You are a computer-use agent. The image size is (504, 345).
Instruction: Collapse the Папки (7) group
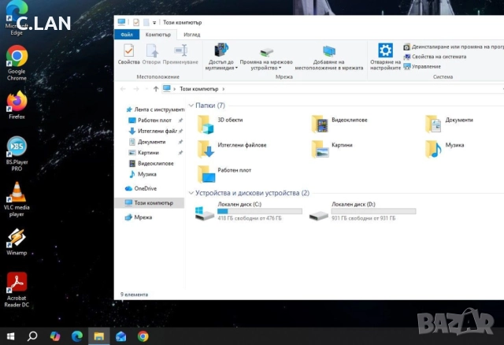191,105
